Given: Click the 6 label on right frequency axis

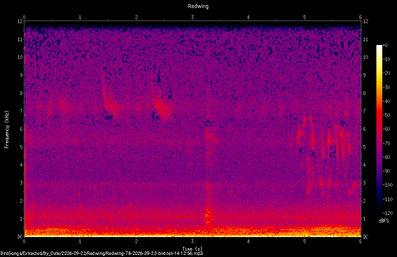Looking at the screenshot, I should tap(364, 129).
